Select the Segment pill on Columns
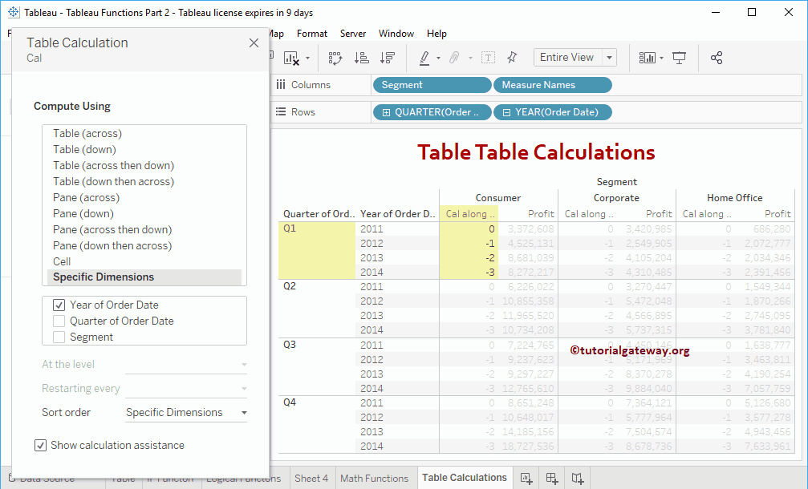This screenshot has width=808, height=489. tap(432, 84)
